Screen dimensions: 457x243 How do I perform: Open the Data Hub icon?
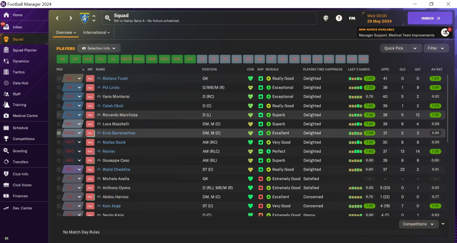6,83
